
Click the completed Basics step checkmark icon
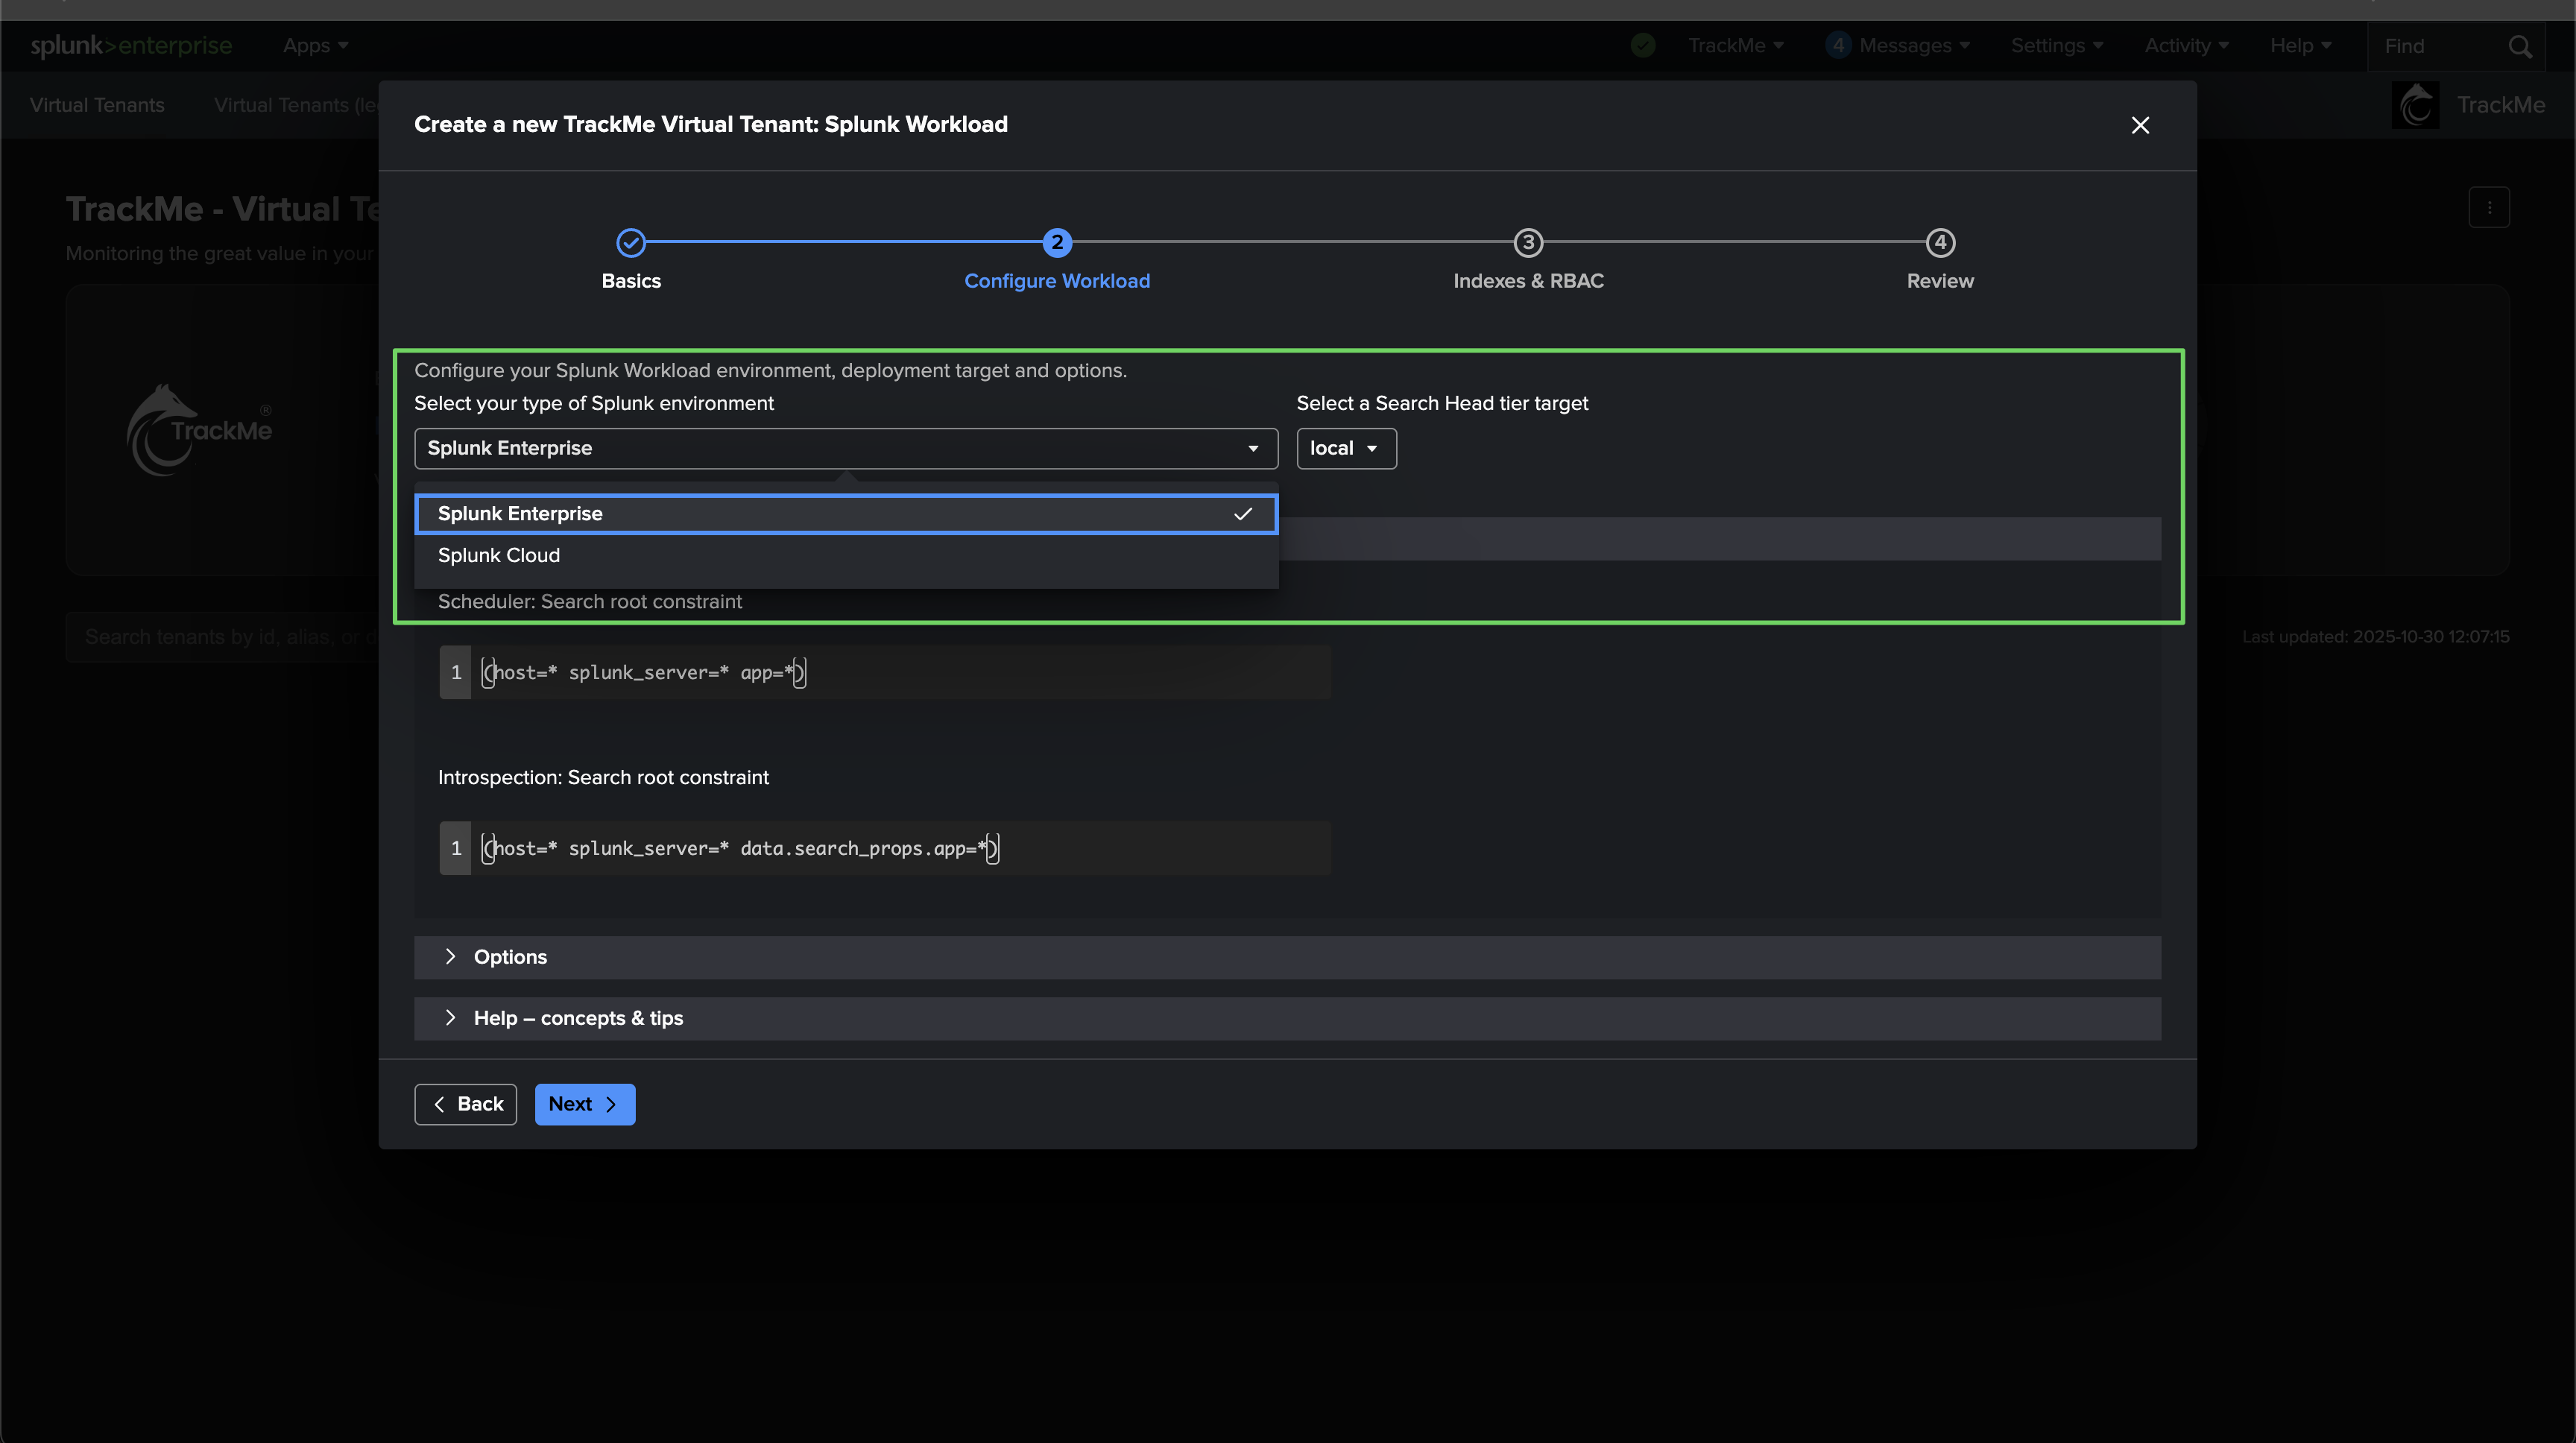[x=631, y=242]
